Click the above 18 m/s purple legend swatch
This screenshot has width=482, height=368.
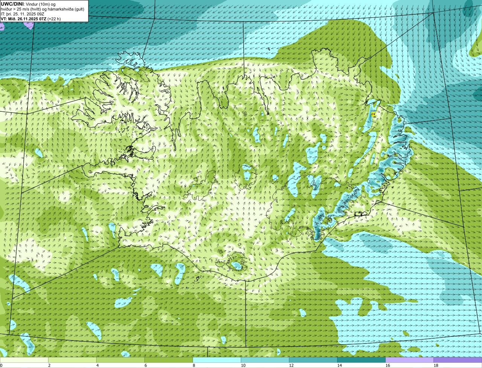click(x=458, y=360)
